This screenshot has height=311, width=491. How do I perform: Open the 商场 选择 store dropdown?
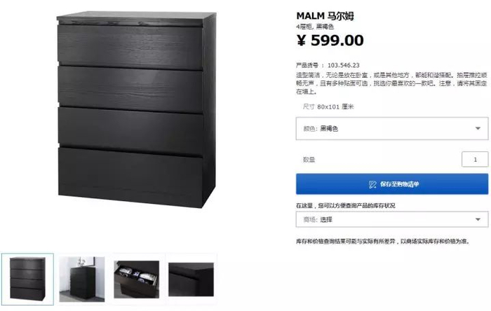(x=392, y=219)
